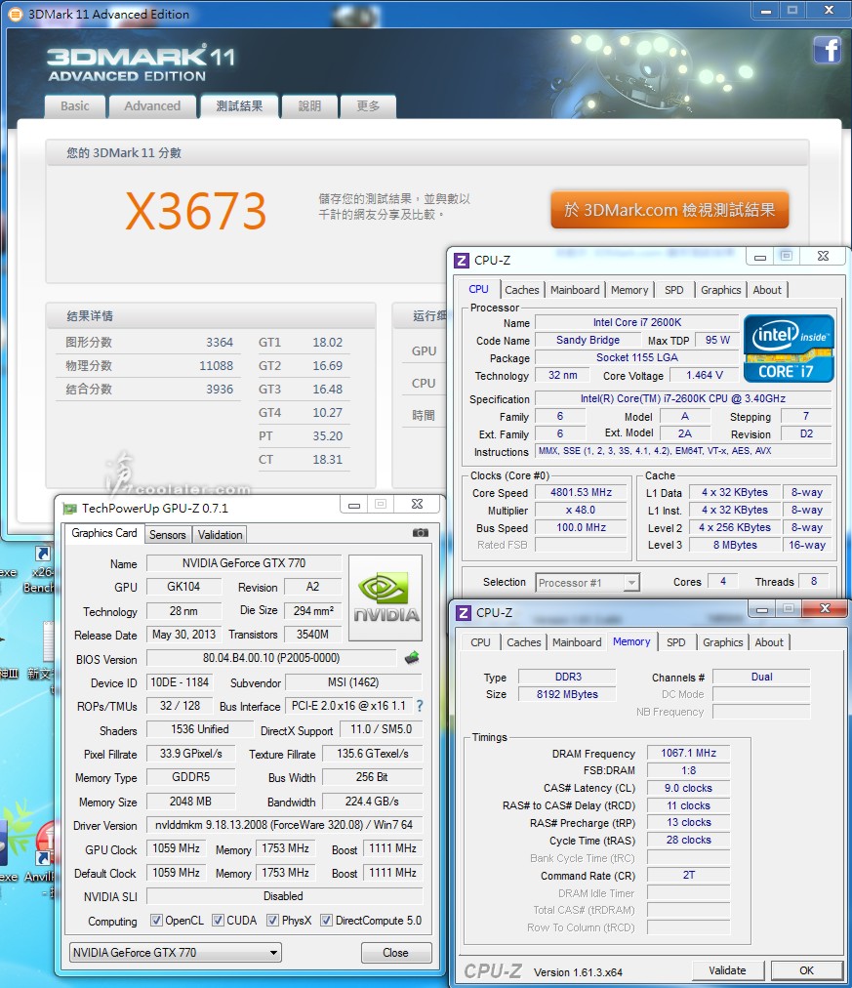Toggle the OpenCL checkbox in GPU-Z
The width and height of the screenshot is (852, 988).
pyautogui.click(x=156, y=920)
